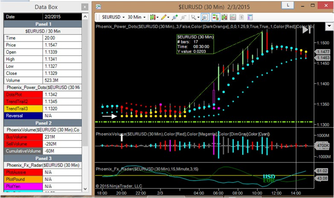Screen dimensions: 334x198
Task: Select the Panel 1 header row
Action: (43, 24)
